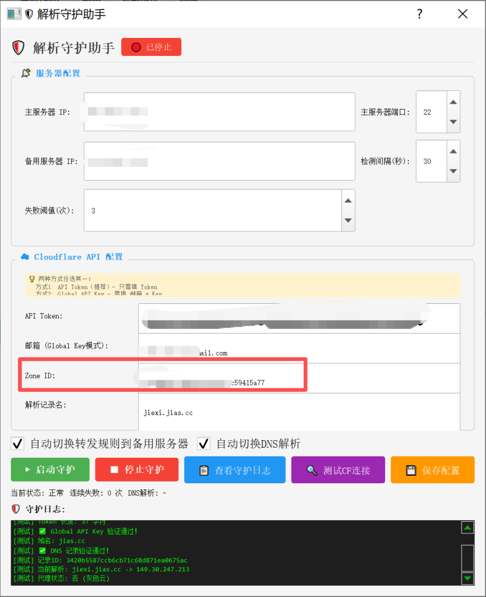The width and height of the screenshot is (486, 597).
Task: Toggle 自动切换转发规则到备用服务器 checkbox
Action: click(17, 444)
